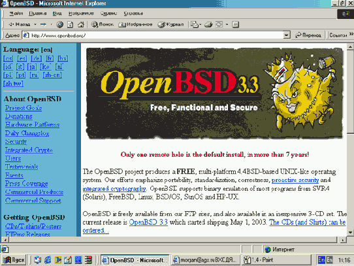Click the Mail icon in toolbar
Image resolution: width=354 pixels, height=266 pixels.
[x=194, y=24]
